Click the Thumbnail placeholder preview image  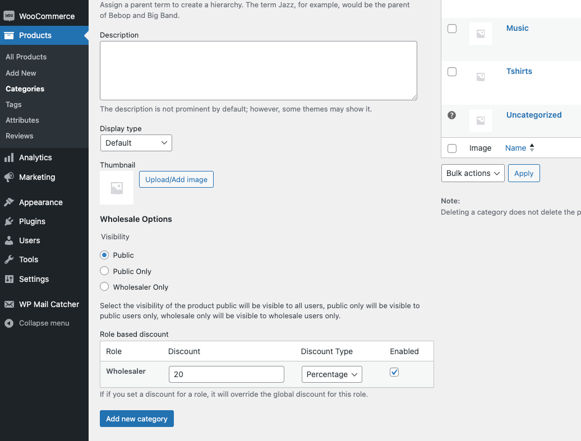pos(117,188)
